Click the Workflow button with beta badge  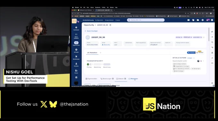click(200, 53)
